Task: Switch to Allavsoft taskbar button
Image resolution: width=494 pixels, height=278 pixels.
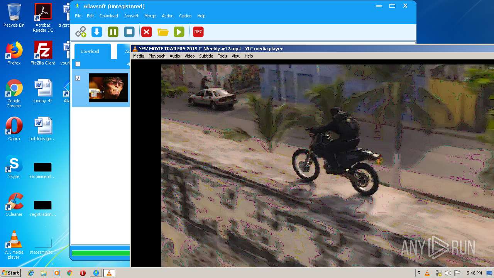Action: [96, 273]
